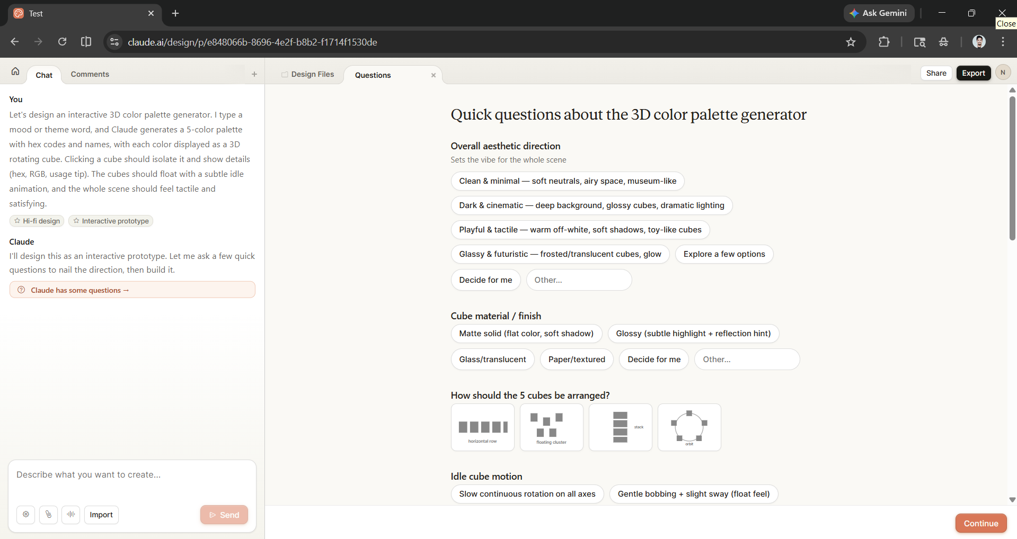
Task: Select the Questions tab
Action: 373,75
